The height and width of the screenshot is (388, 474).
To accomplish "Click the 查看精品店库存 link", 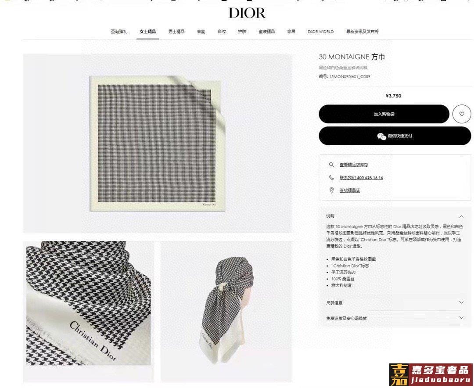I will pyautogui.click(x=354, y=165).
